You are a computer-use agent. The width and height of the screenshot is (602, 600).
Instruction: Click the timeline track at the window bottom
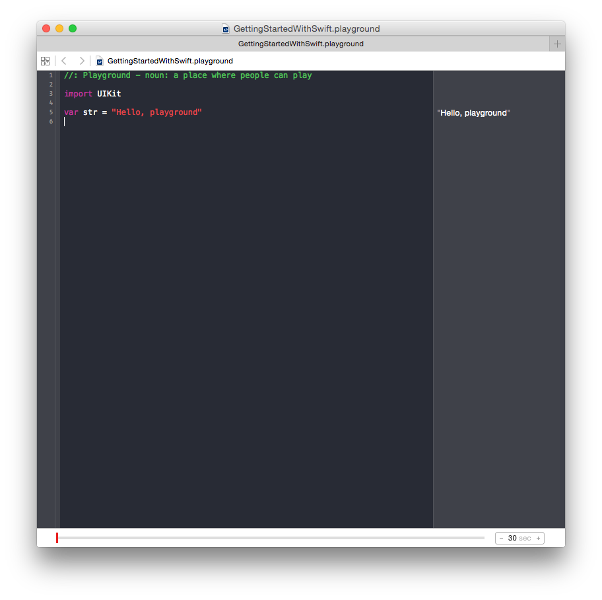pyautogui.click(x=271, y=537)
